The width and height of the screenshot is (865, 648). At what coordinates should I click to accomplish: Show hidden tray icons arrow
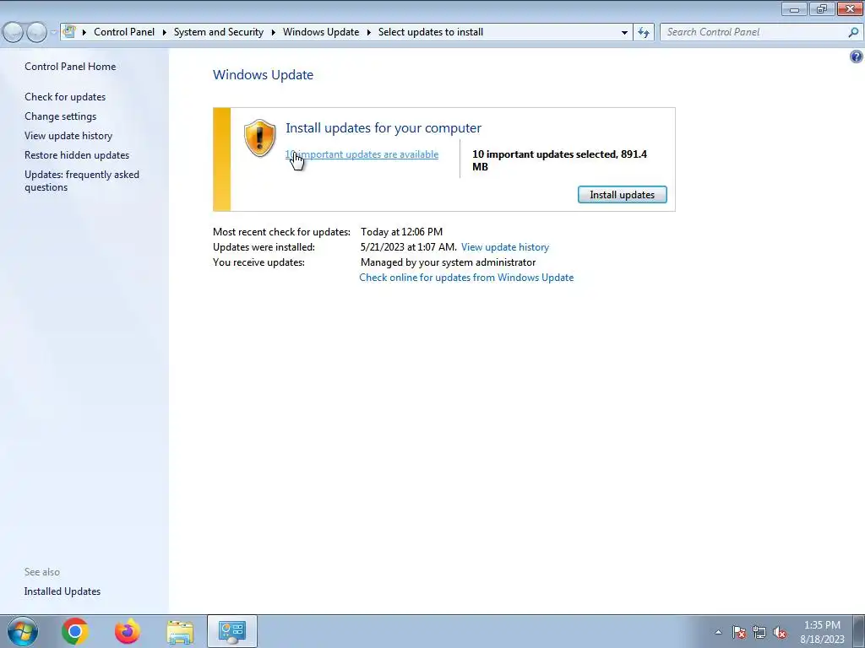(x=718, y=632)
